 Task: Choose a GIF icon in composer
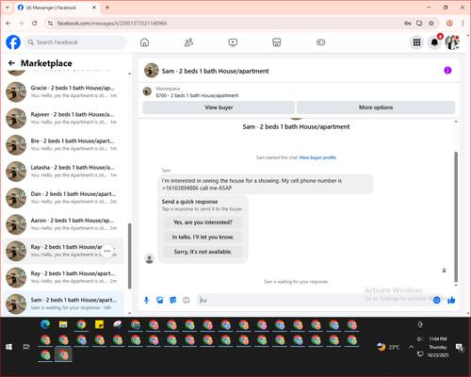tap(187, 300)
